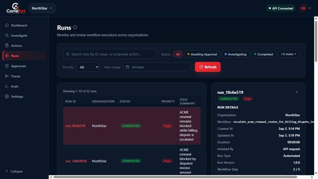318x179 pixels.
Task: Open run_7e8b9836 link in the table
Action: coord(76,161)
